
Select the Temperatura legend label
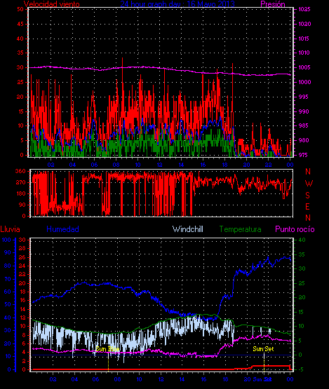(240, 229)
